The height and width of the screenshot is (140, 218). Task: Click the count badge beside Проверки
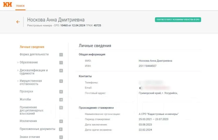(61, 92)
